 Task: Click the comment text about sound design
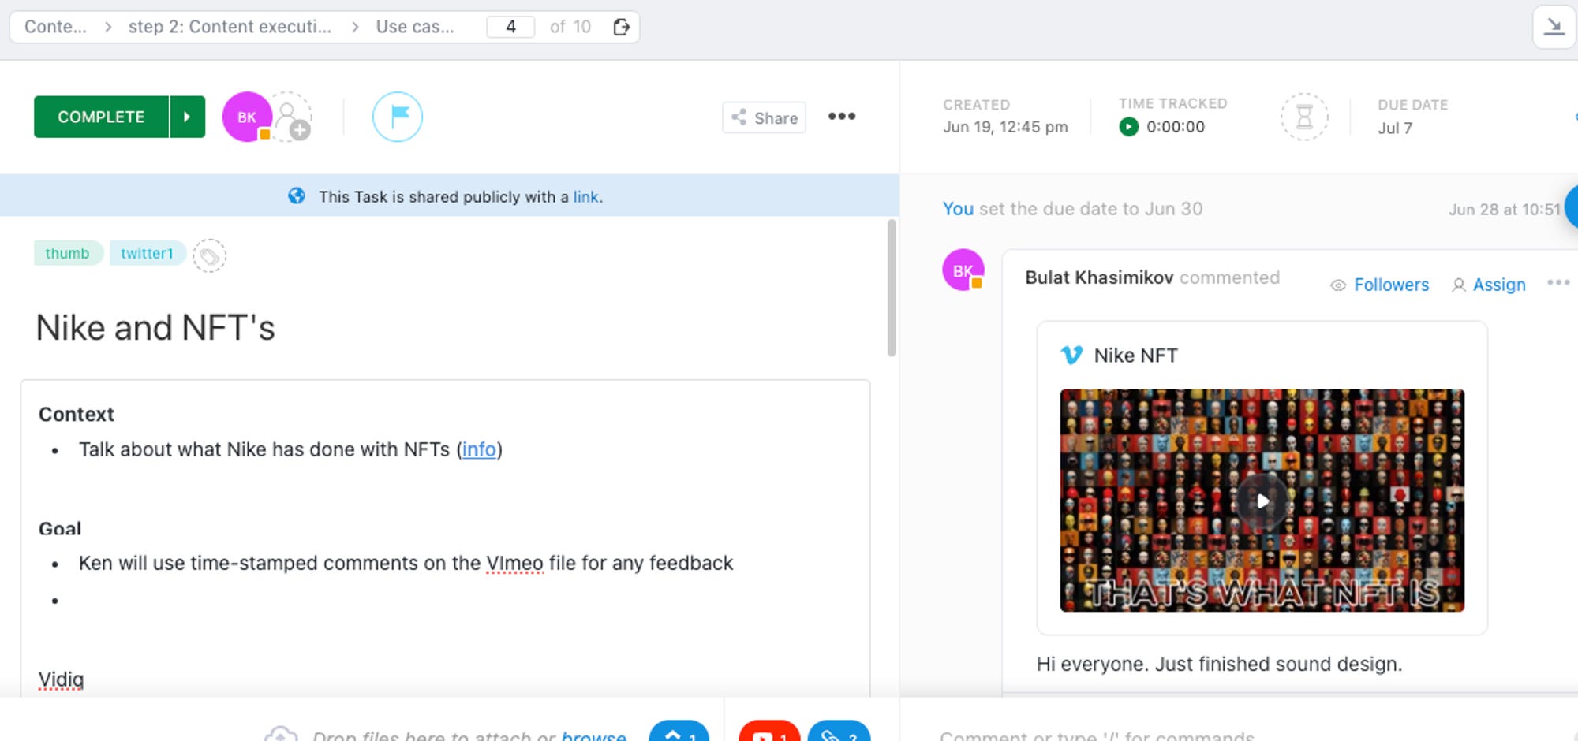tap(1219, 665)
